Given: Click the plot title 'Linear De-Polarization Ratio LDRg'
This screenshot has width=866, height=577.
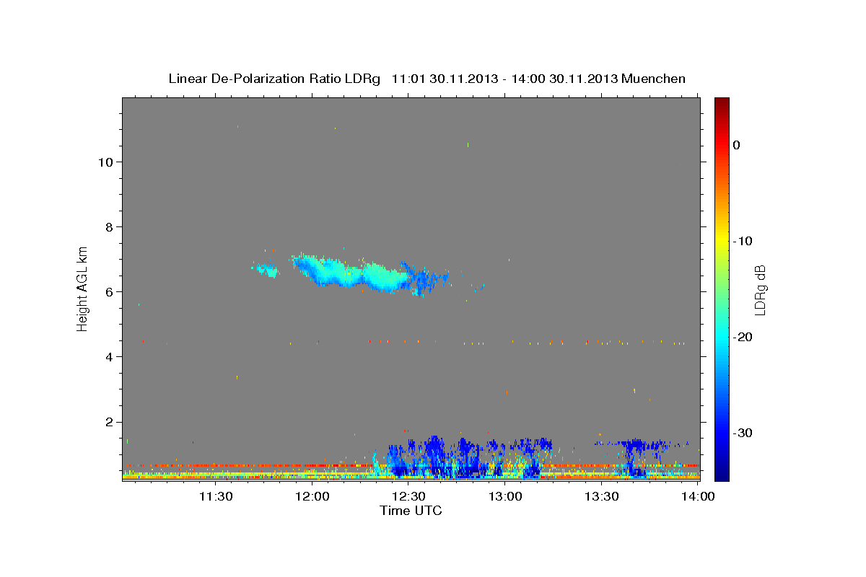Looking at the screenshot, I should [274, 79].
